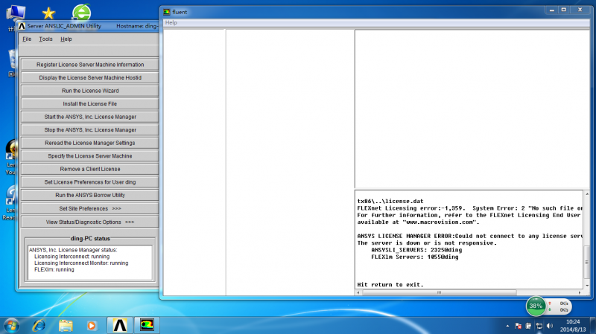Click console horizontal scroll-left arrow
This screenshot has height=334, width=596.
point(358,292)
